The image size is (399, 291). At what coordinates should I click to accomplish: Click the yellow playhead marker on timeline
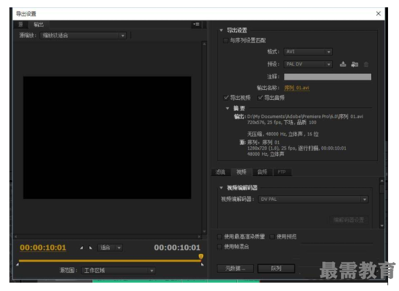click(x=201, y=257)
